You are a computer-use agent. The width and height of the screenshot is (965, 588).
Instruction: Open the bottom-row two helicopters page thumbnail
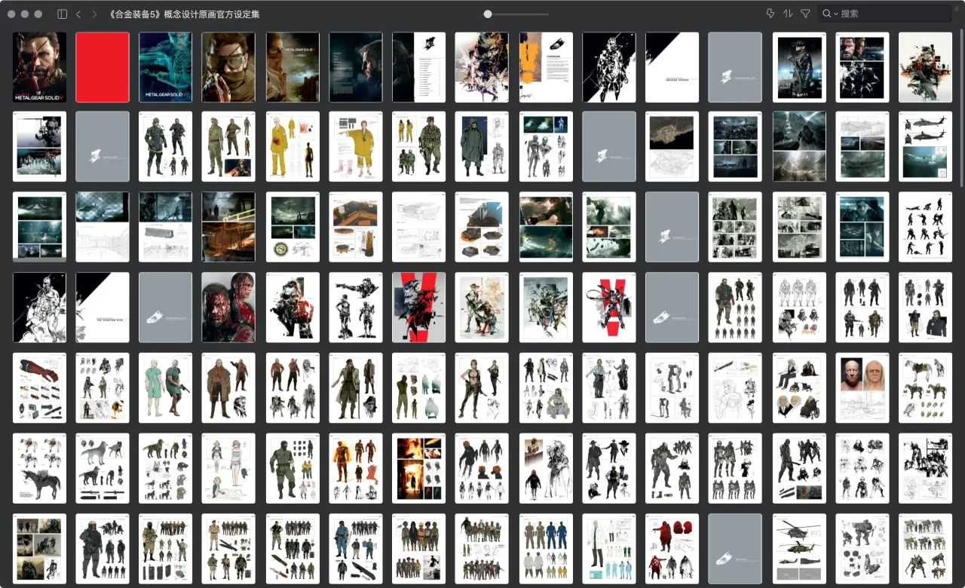(798, 549)
